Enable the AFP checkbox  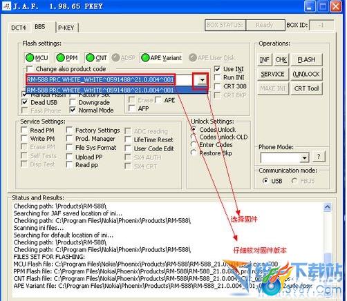(x=132, y=108)
